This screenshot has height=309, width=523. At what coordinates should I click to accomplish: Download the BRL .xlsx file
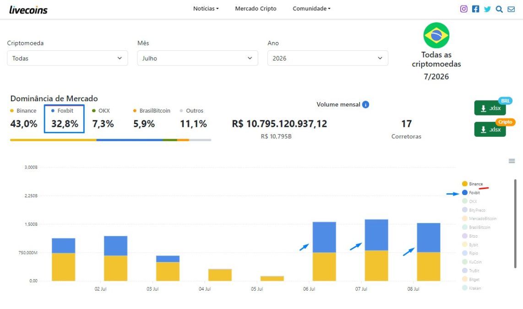[490, 108]
